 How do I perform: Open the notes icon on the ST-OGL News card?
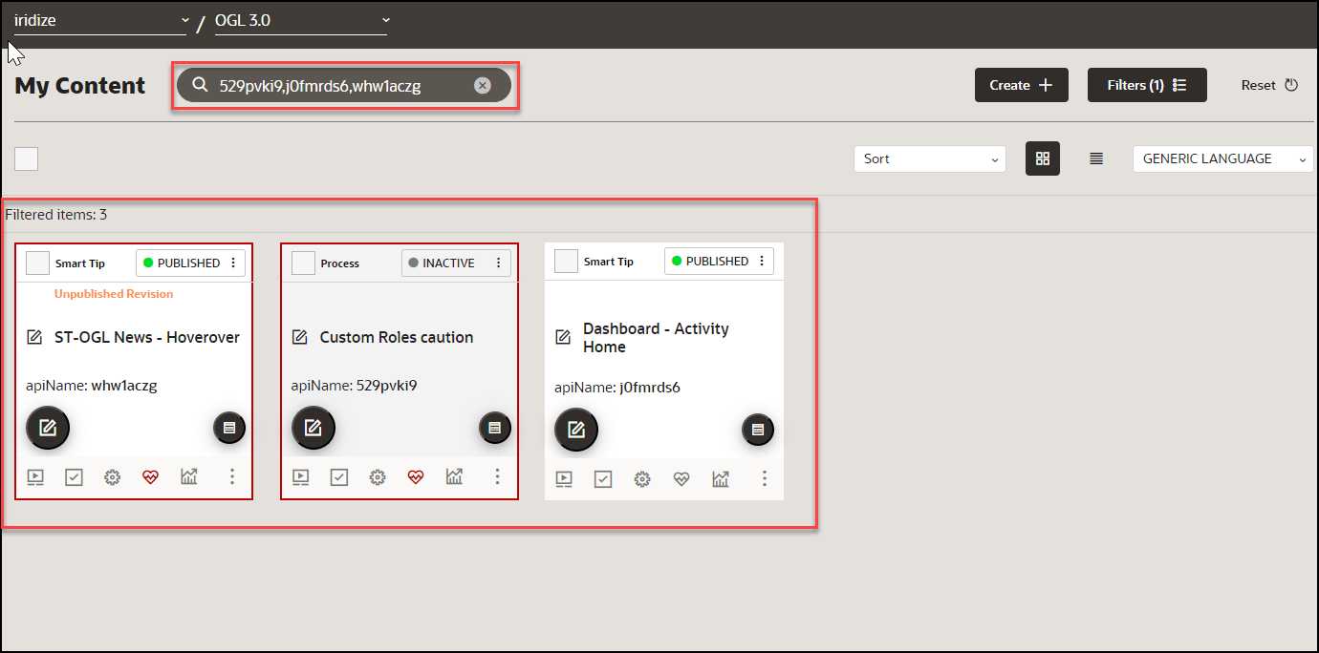click(x=229, y=429)
